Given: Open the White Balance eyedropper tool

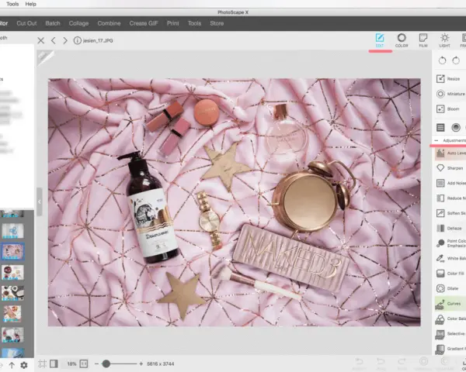Looking at the screenshot, I should coord(450,258).
